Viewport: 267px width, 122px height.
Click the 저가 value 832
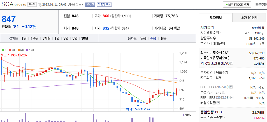106,28
